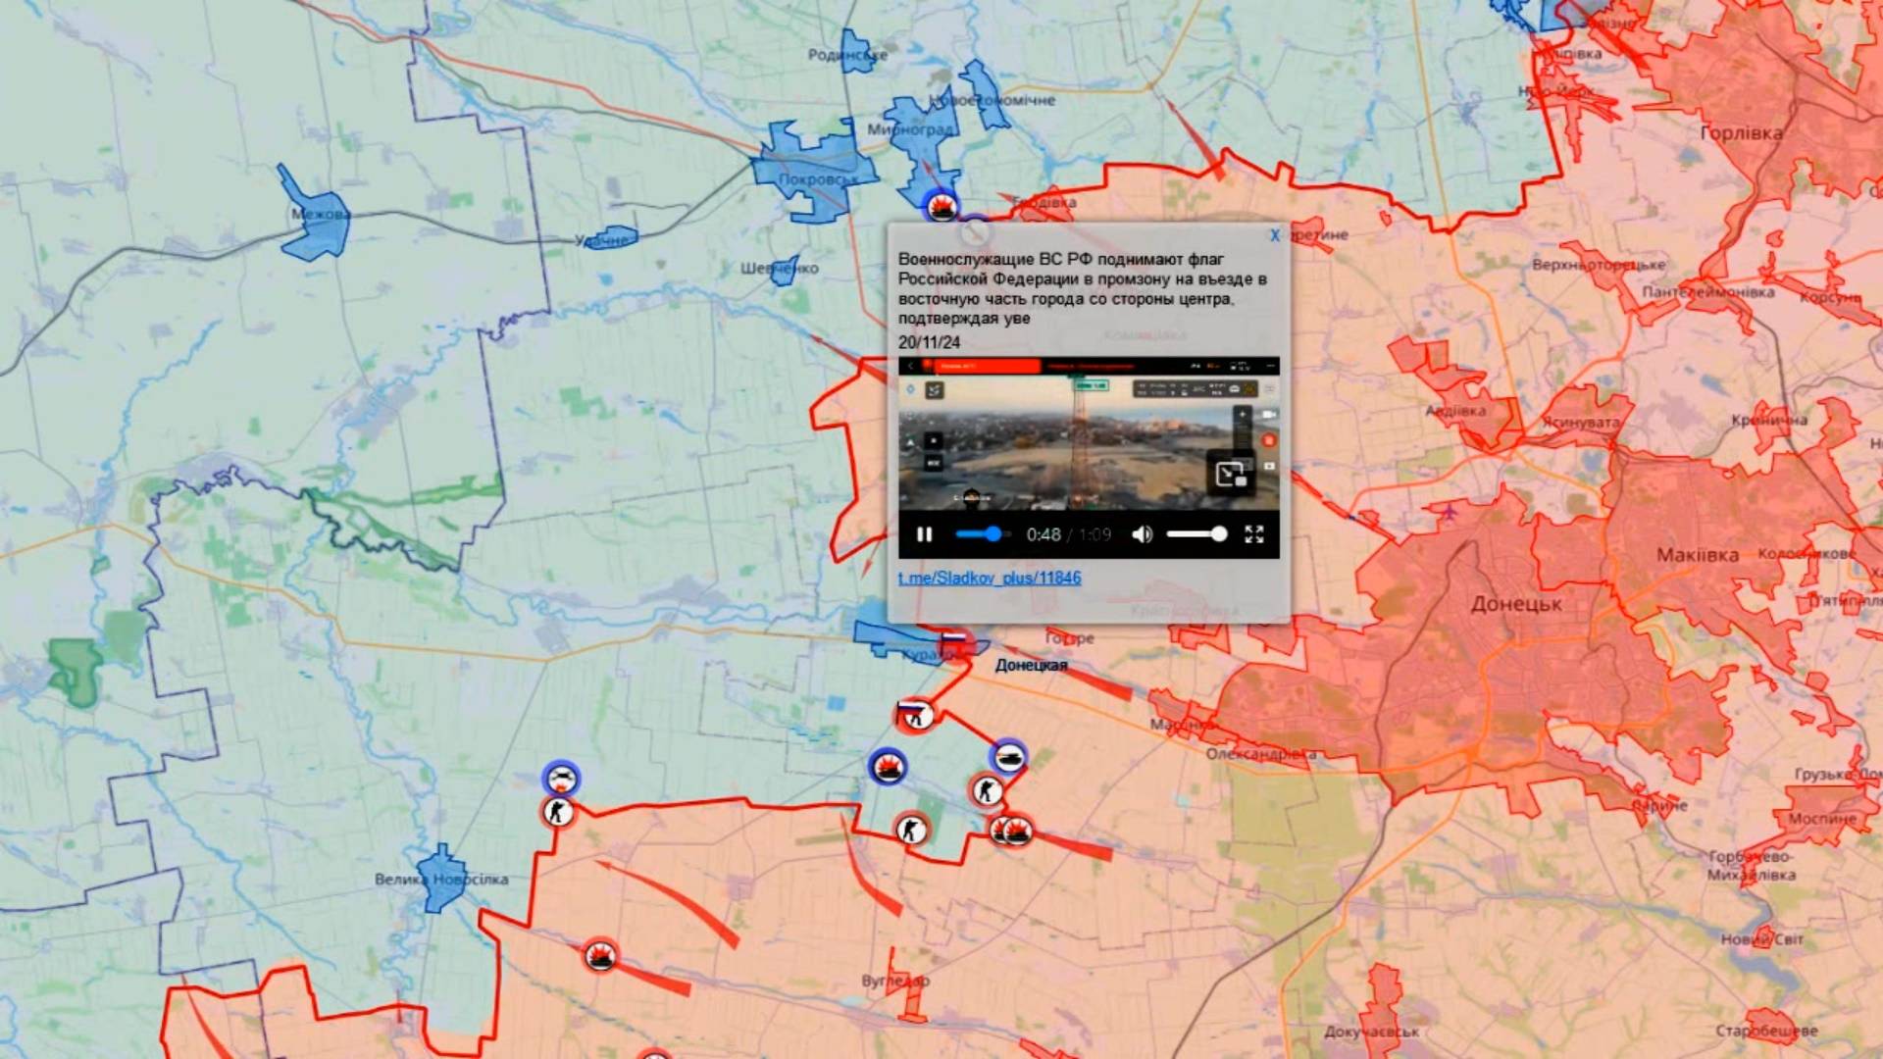Mute the video with speaker icon
The height and width of the screenshot is (1059, 1883).
point(1142,534)
